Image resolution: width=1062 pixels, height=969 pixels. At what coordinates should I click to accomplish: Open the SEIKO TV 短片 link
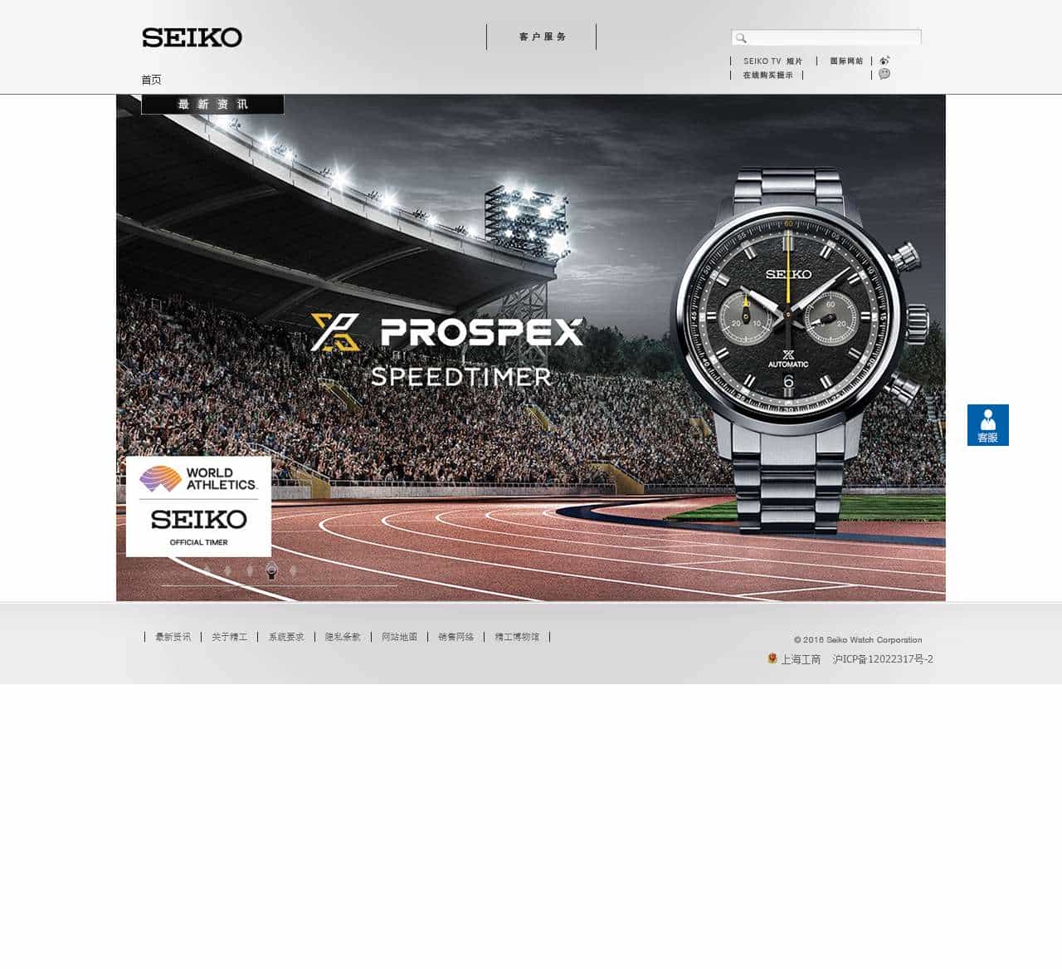pos(773,61)
